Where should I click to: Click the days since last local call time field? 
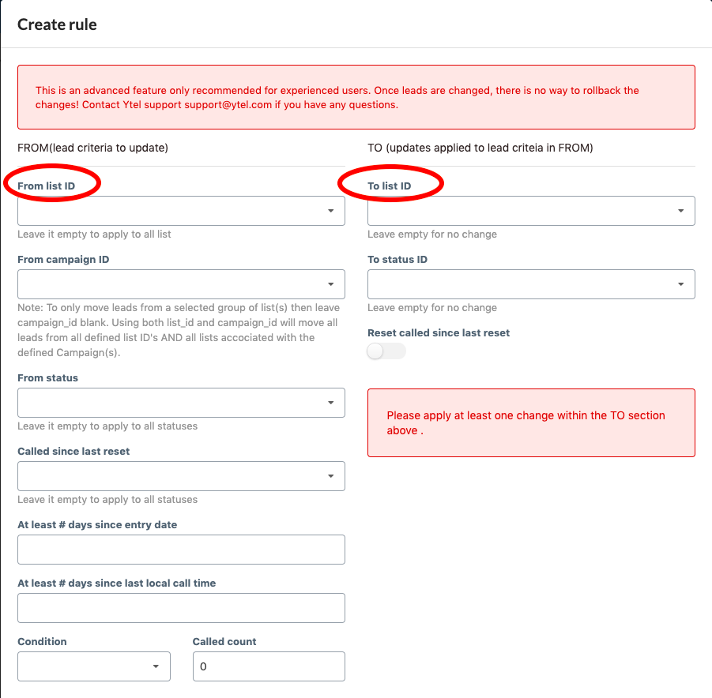tap(181, 608)
